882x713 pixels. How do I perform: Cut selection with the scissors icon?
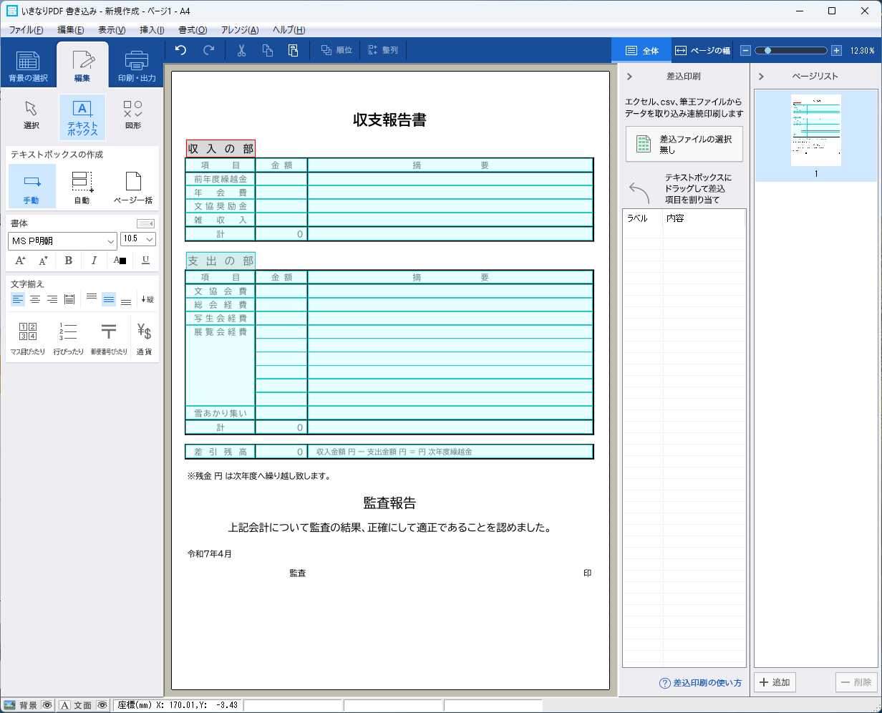click(x=242, y=50)
